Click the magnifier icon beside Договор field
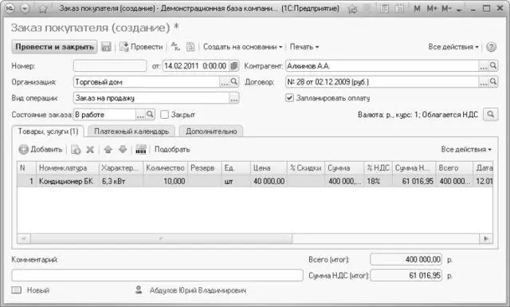Viewport: 510px width, 307px height. pyautogui.click(x=493, y=81)
